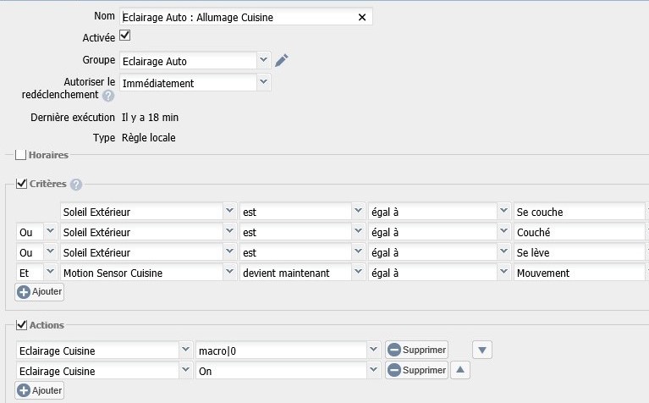
Task: Toggle the Activée checkbox
Action: pos(124,36)
